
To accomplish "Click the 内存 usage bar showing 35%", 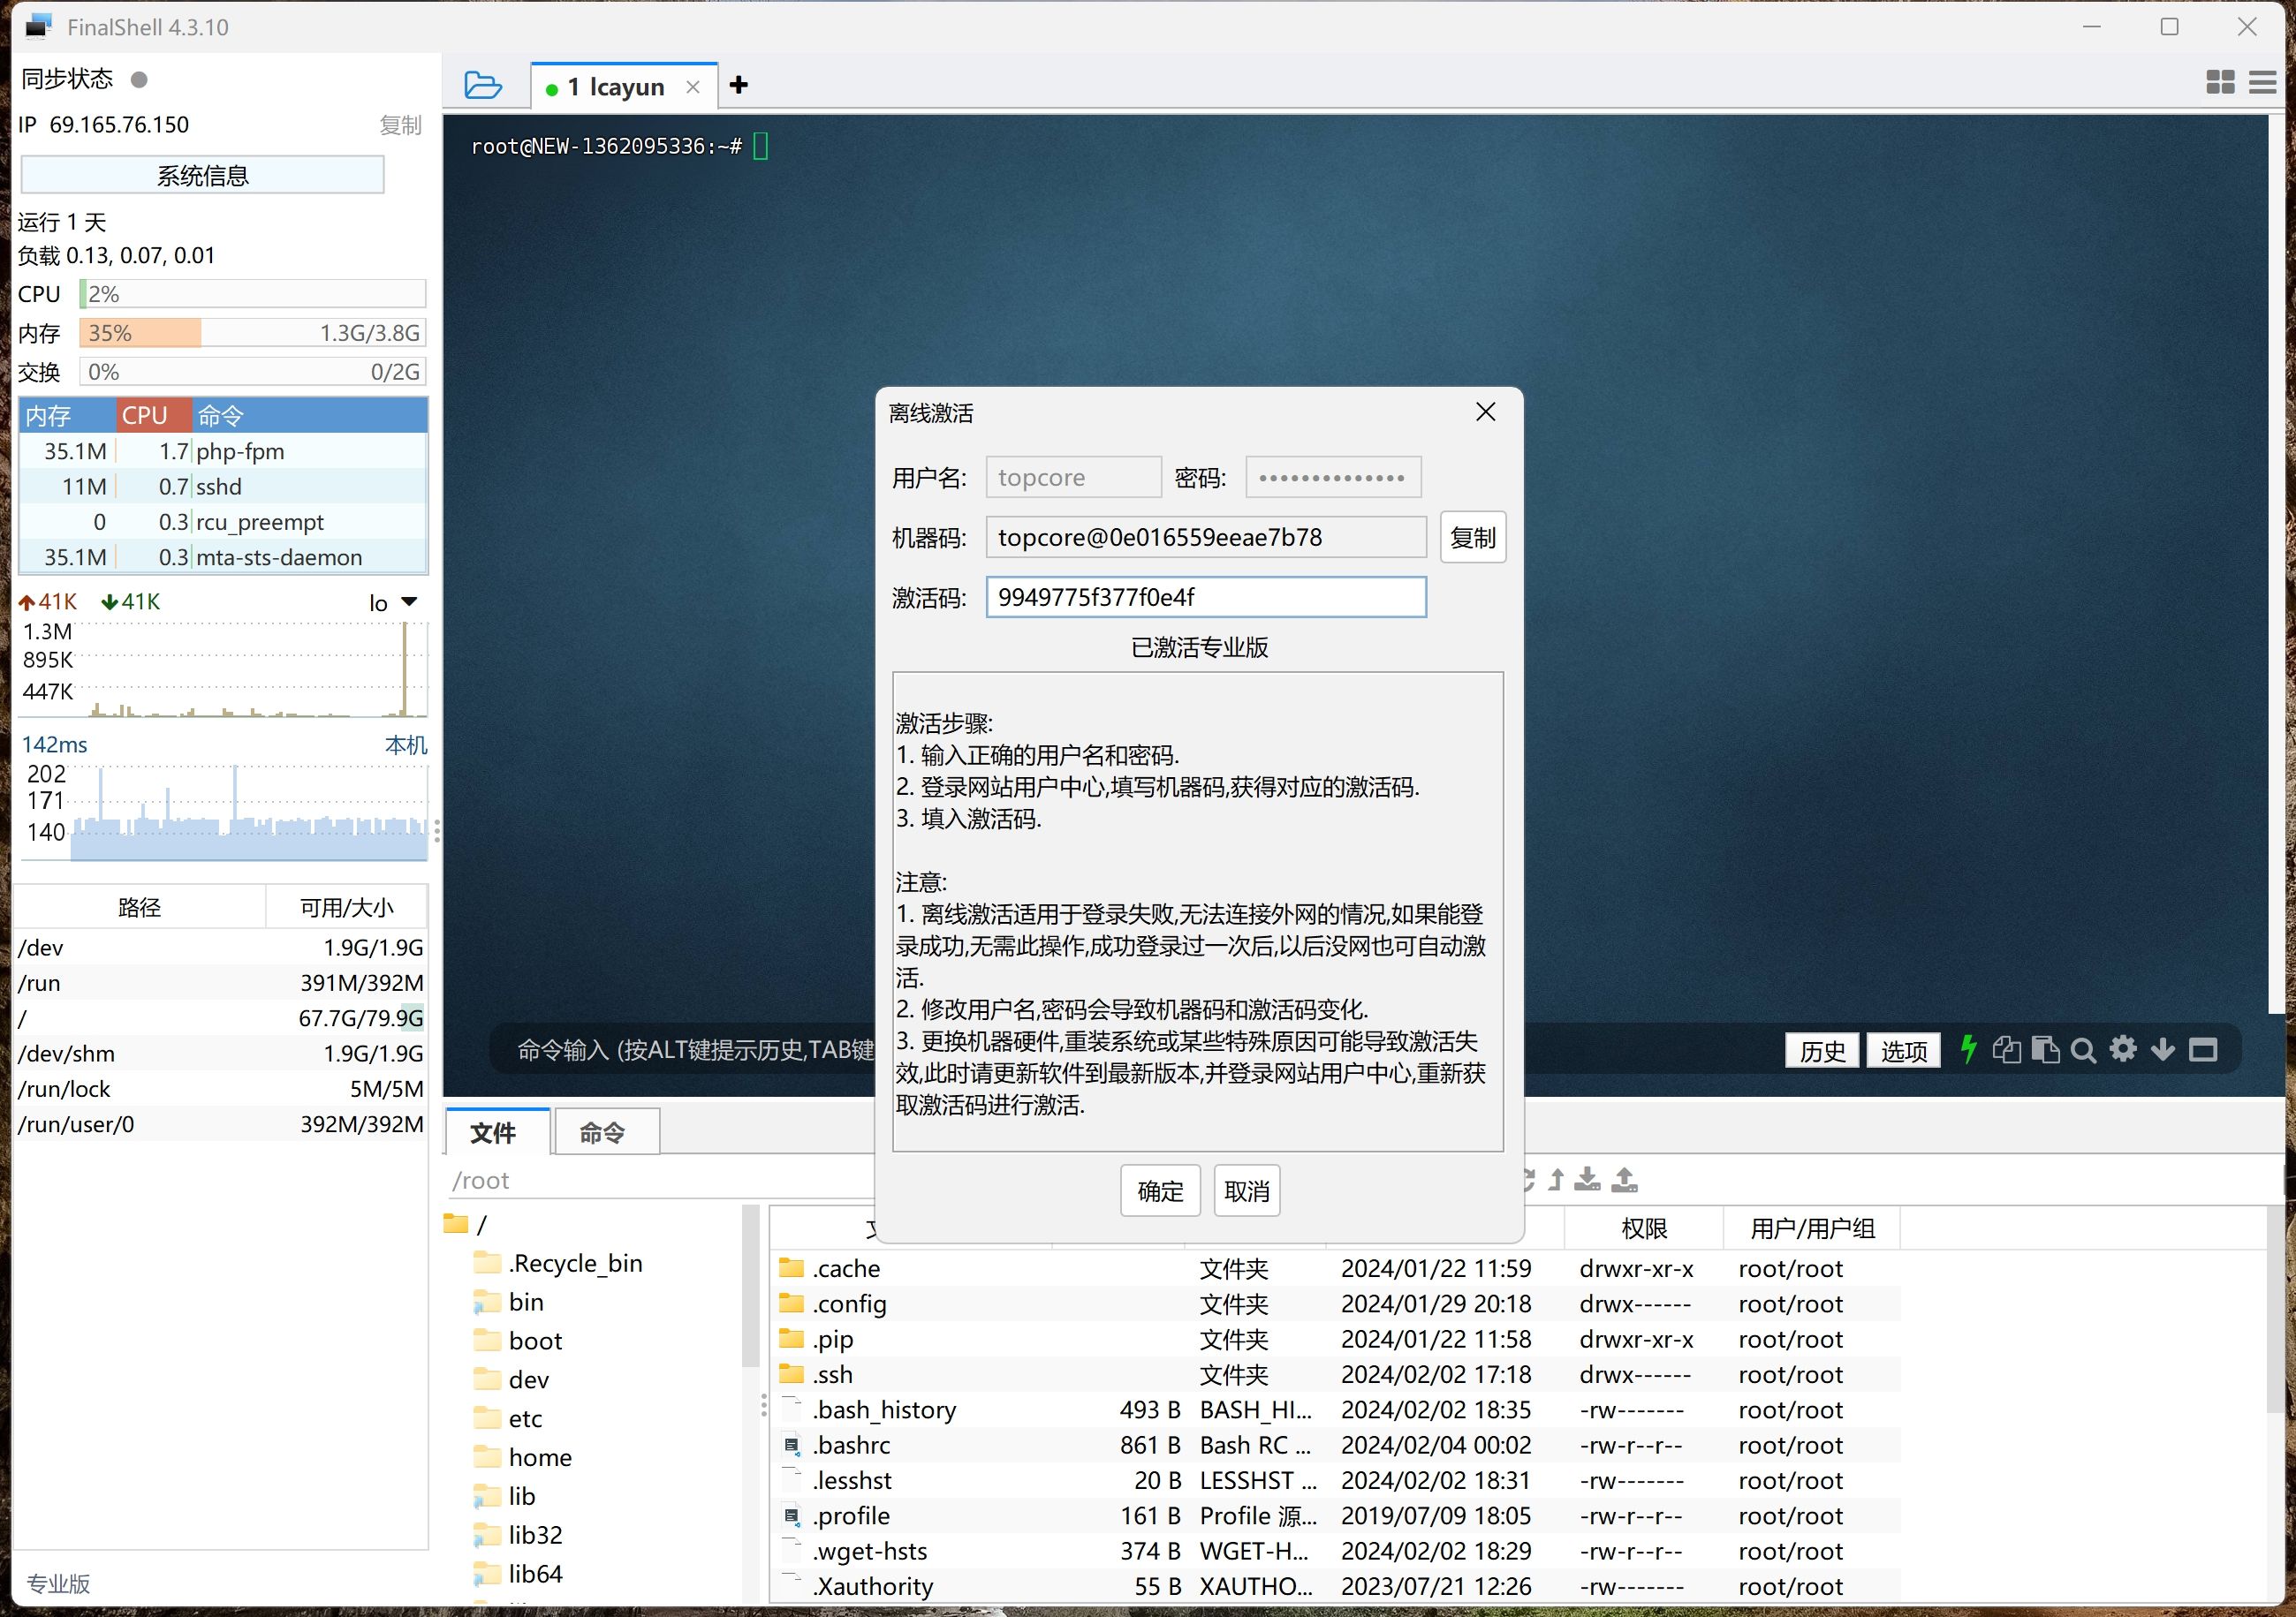I will click(252, 333).
